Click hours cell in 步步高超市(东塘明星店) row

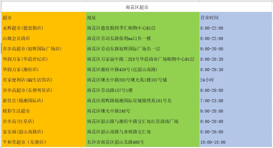236,90
